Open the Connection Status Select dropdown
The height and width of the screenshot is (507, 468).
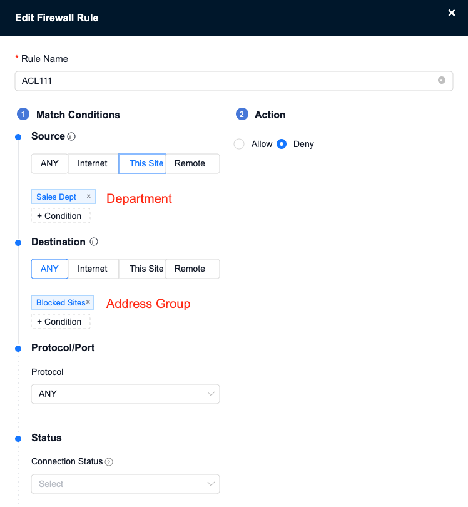(125, 484)
